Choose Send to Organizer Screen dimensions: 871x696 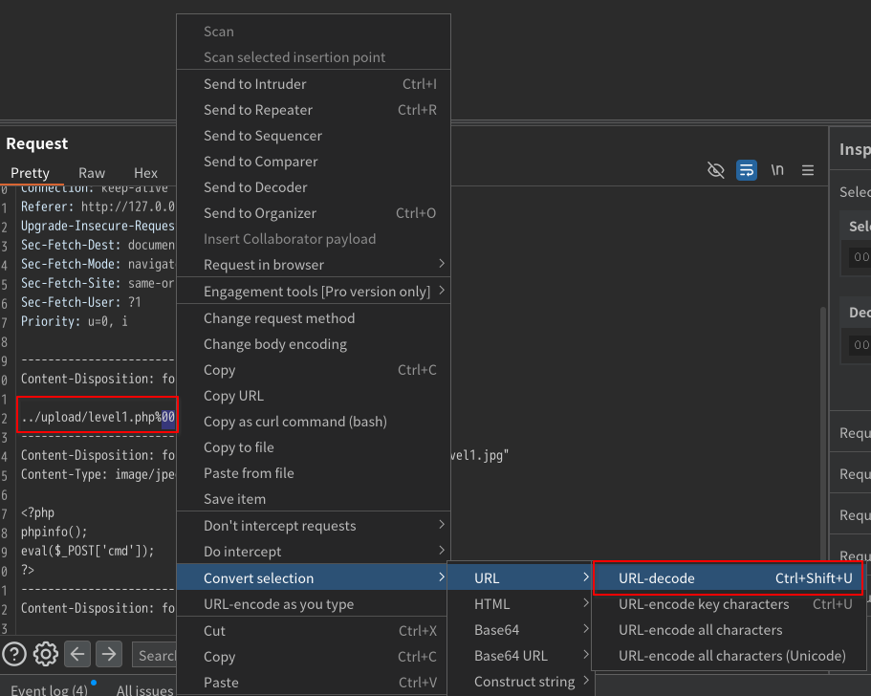click(314, 213)
